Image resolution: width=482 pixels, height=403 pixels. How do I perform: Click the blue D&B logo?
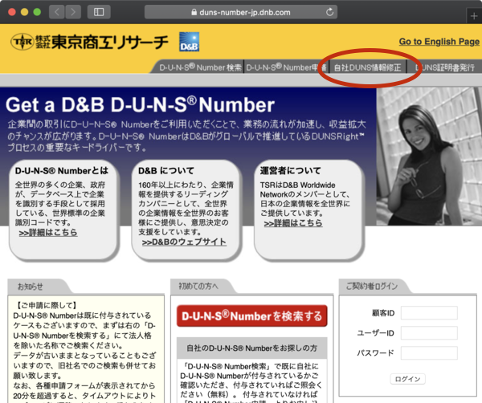[189, 42]
